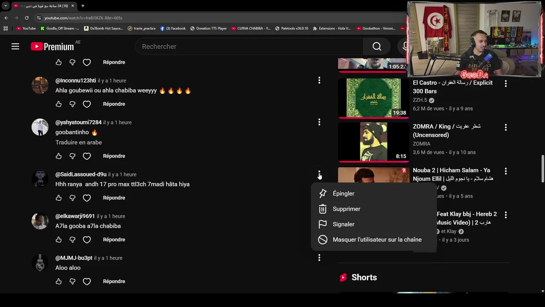This screenshot has width=545, height=307.
Task: Click the page vertical scrollbar thumb
Action: [x=542, y=169]
